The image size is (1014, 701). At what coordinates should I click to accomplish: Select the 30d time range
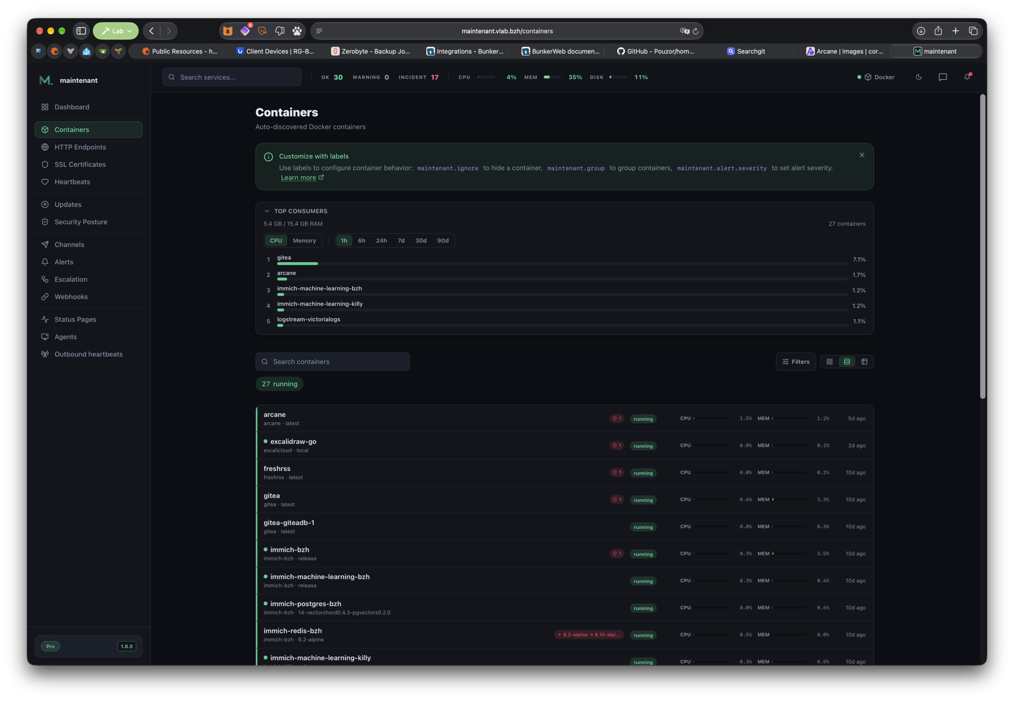tap(421, 241)
